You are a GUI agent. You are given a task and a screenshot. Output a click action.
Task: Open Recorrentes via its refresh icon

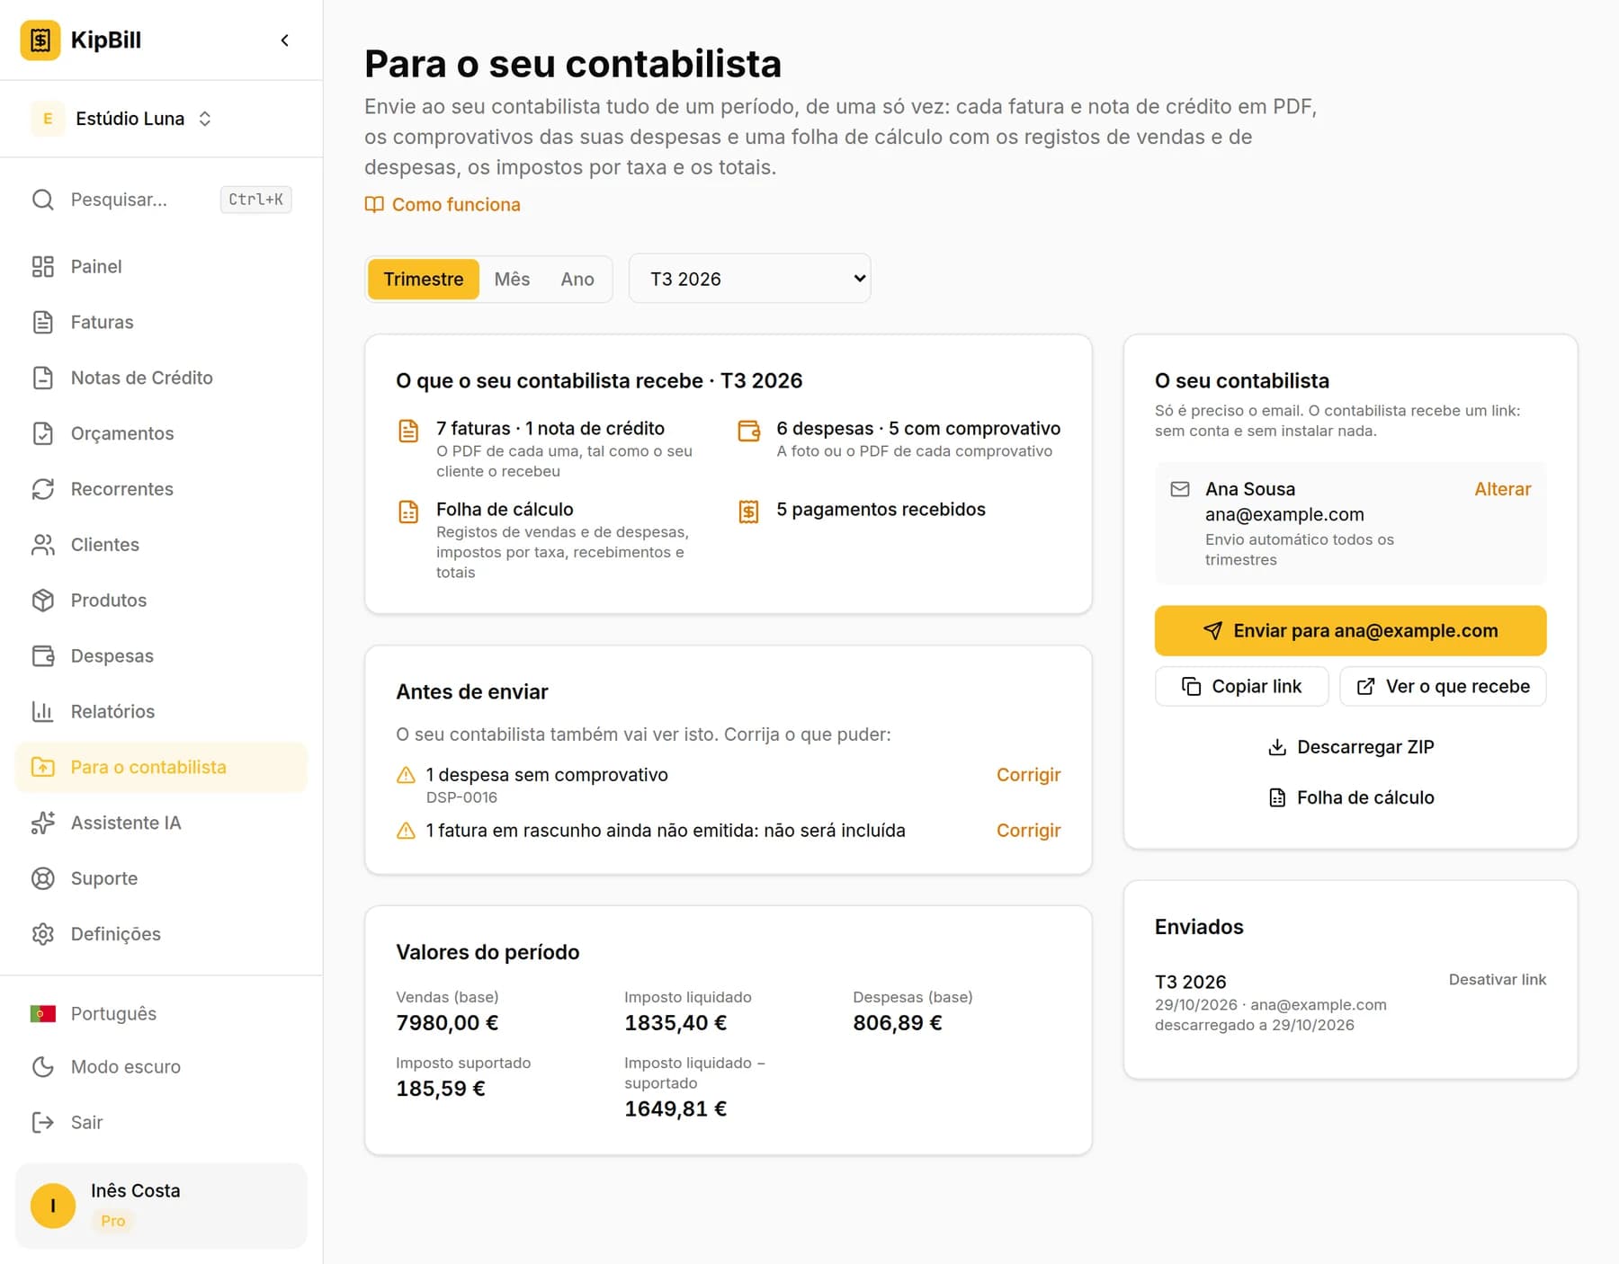[42, 490]
